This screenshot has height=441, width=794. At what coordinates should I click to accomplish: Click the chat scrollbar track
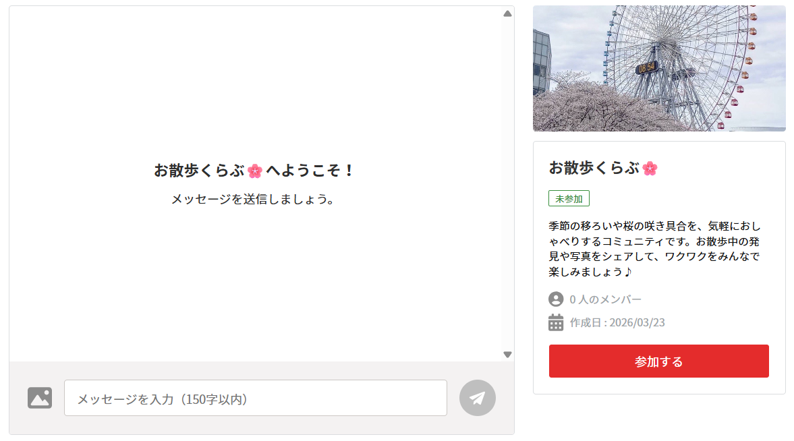click(x=507, y=183)
